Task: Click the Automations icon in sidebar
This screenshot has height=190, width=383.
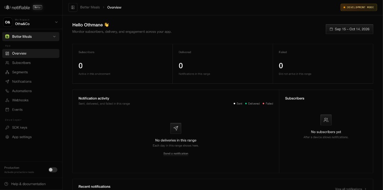Action: (x=7, y=91)
